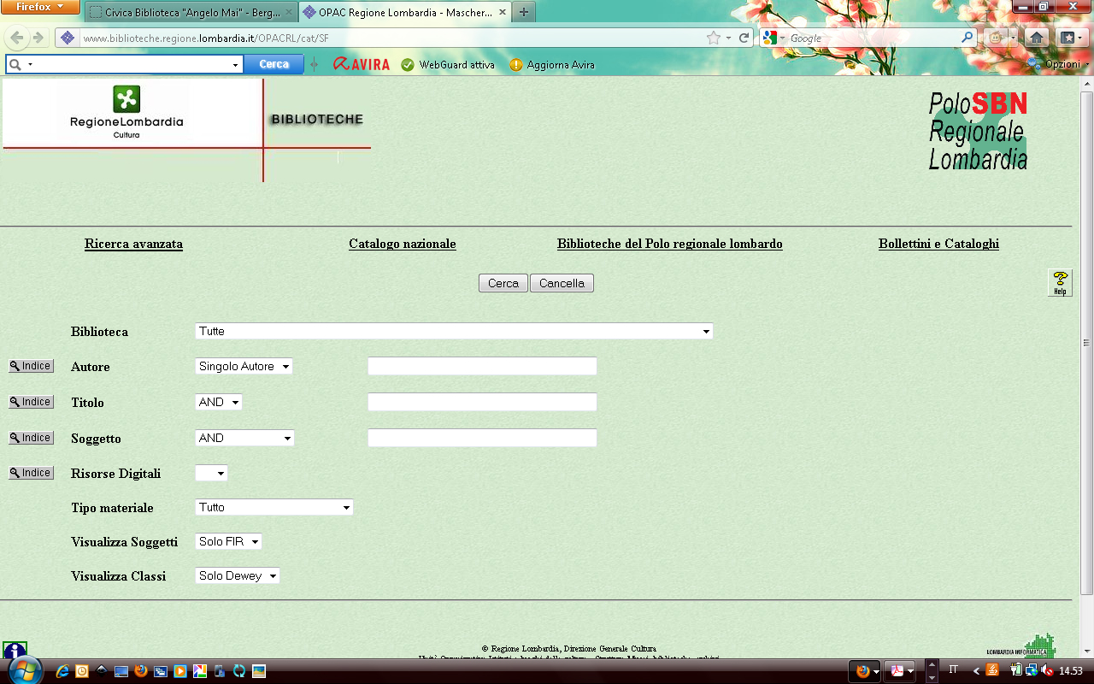Click the network tray icon
Image resolution: width=1094 pixels, height=684 pixels.
tap(1032, 670)
